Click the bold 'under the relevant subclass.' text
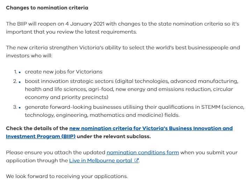248x185 pixels. pyautogui.click(x=114, y=136)
